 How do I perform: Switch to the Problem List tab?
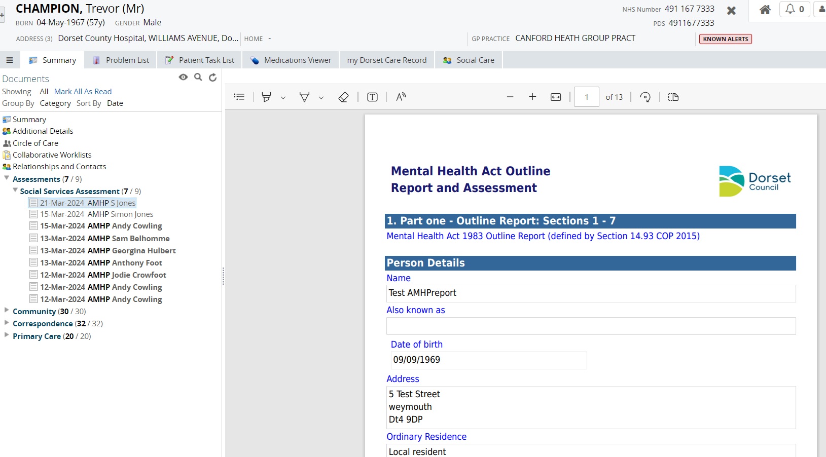pos(121,60)
